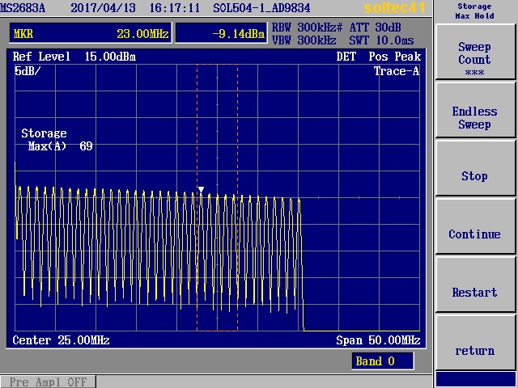Click the RBW 300kHz# readout

click(x=307, y=27)
